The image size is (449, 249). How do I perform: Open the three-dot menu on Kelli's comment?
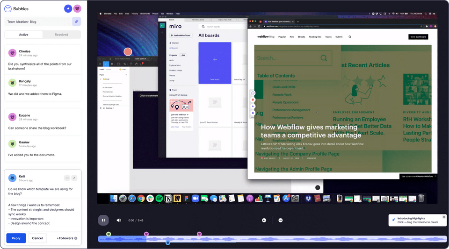pyautogui.click(x=67, y=178)
